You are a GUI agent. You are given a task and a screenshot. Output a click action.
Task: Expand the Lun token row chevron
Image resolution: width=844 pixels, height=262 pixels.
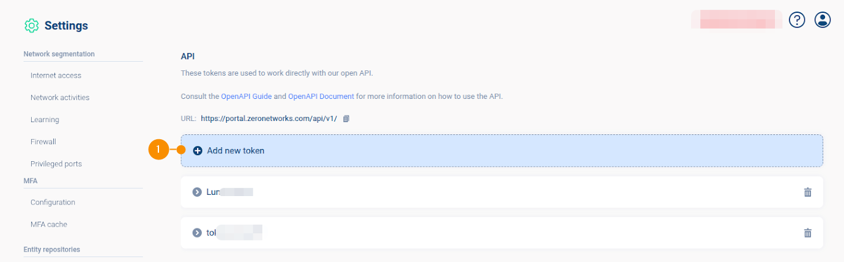pos(197,192)
